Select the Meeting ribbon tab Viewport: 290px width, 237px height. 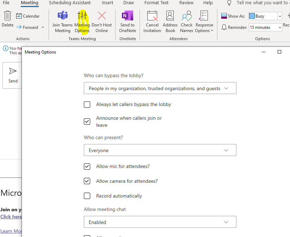click(x=30, y=3)
